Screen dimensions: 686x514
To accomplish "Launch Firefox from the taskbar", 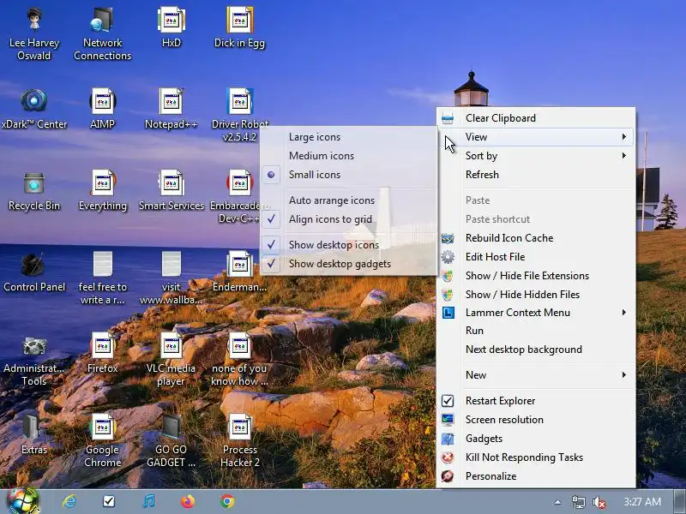I will 188,501.
